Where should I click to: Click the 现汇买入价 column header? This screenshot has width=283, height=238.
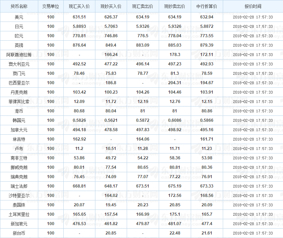point(79,6)
